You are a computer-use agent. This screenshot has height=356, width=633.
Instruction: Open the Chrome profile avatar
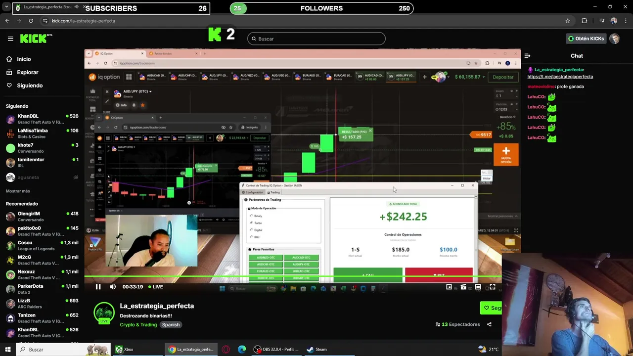pyautogui.click(x=614, y=21)
